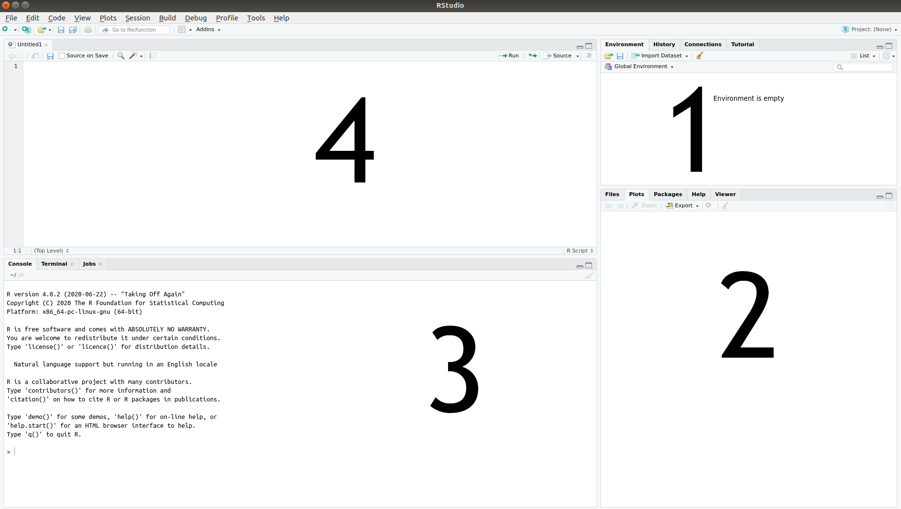
Task: Open Import Dataset dropdown
Action: click(x=660, y=56)
